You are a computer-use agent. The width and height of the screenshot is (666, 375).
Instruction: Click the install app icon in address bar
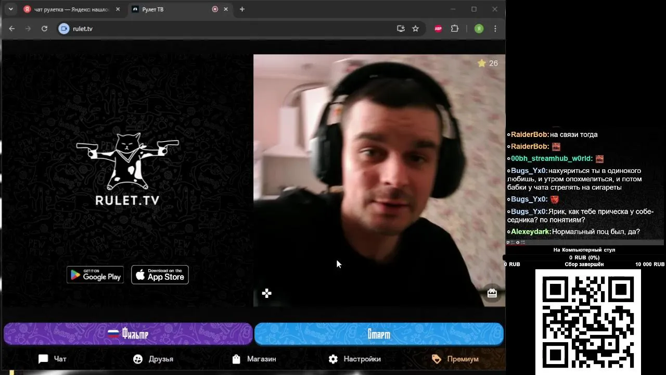pos(401,29)
